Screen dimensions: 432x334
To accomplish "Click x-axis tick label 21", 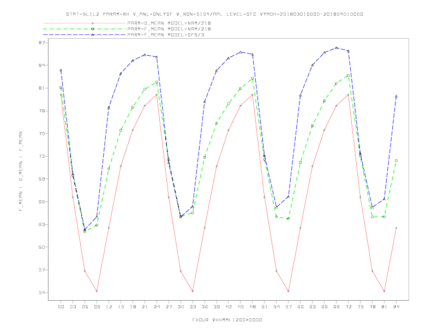I will coord(145,307).
